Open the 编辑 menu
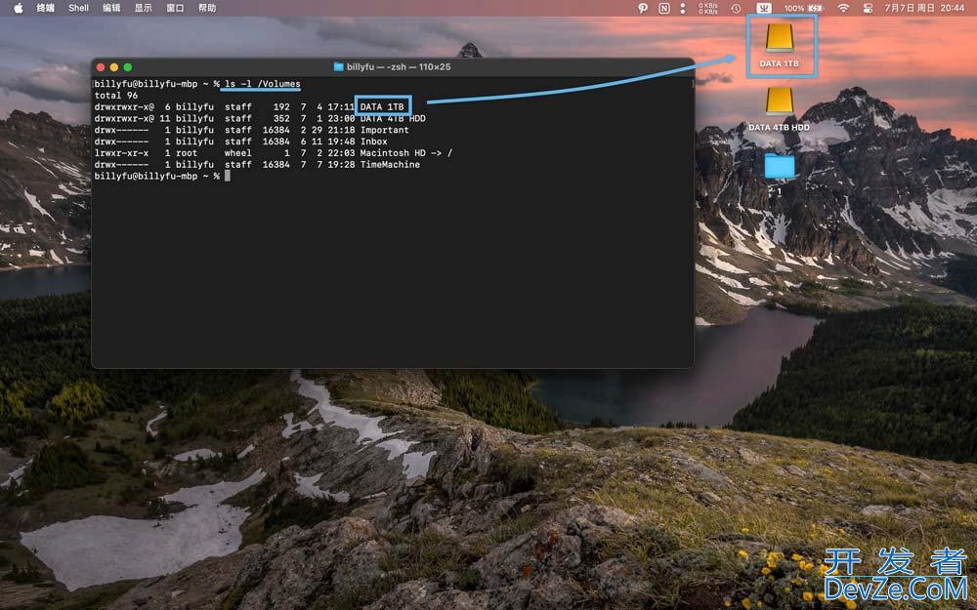Viewport: 977px width, 610px height. pyautogui.click(x=111, y=8)
